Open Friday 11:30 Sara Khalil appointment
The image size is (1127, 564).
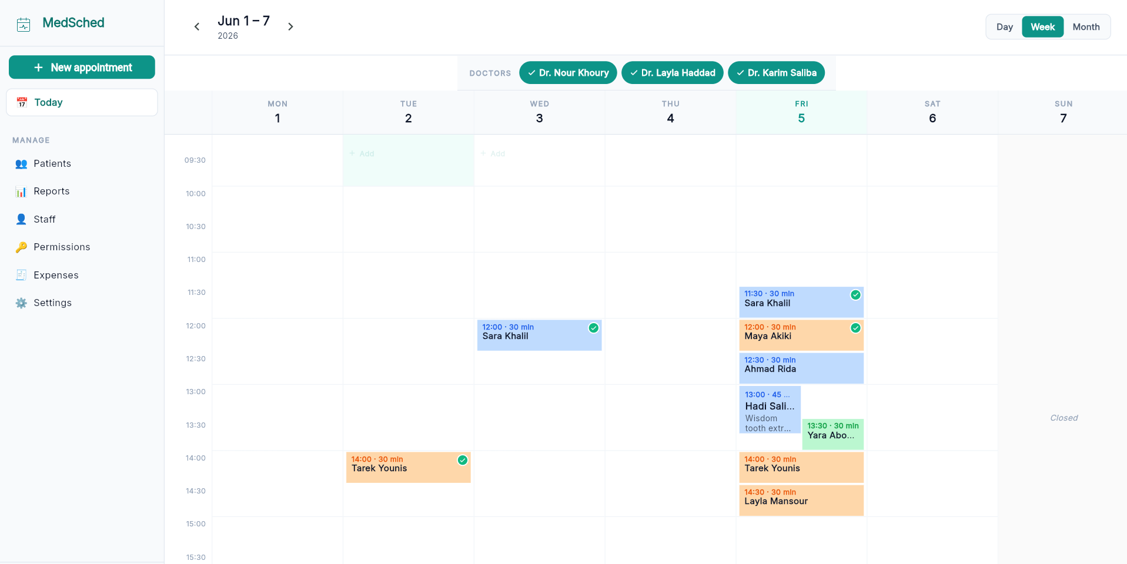801,302
